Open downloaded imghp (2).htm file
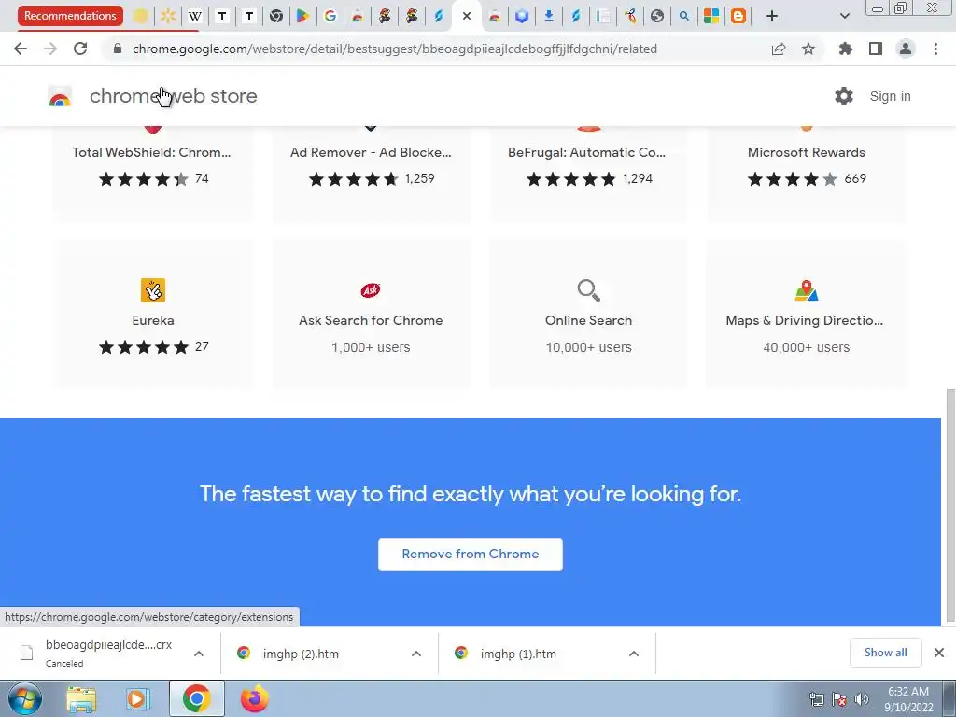Screen dimensions: 956x717 300,654
